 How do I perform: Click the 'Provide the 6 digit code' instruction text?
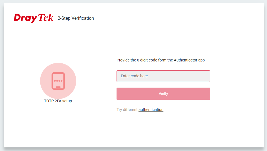pyautogui.click(x=160, y=60)
